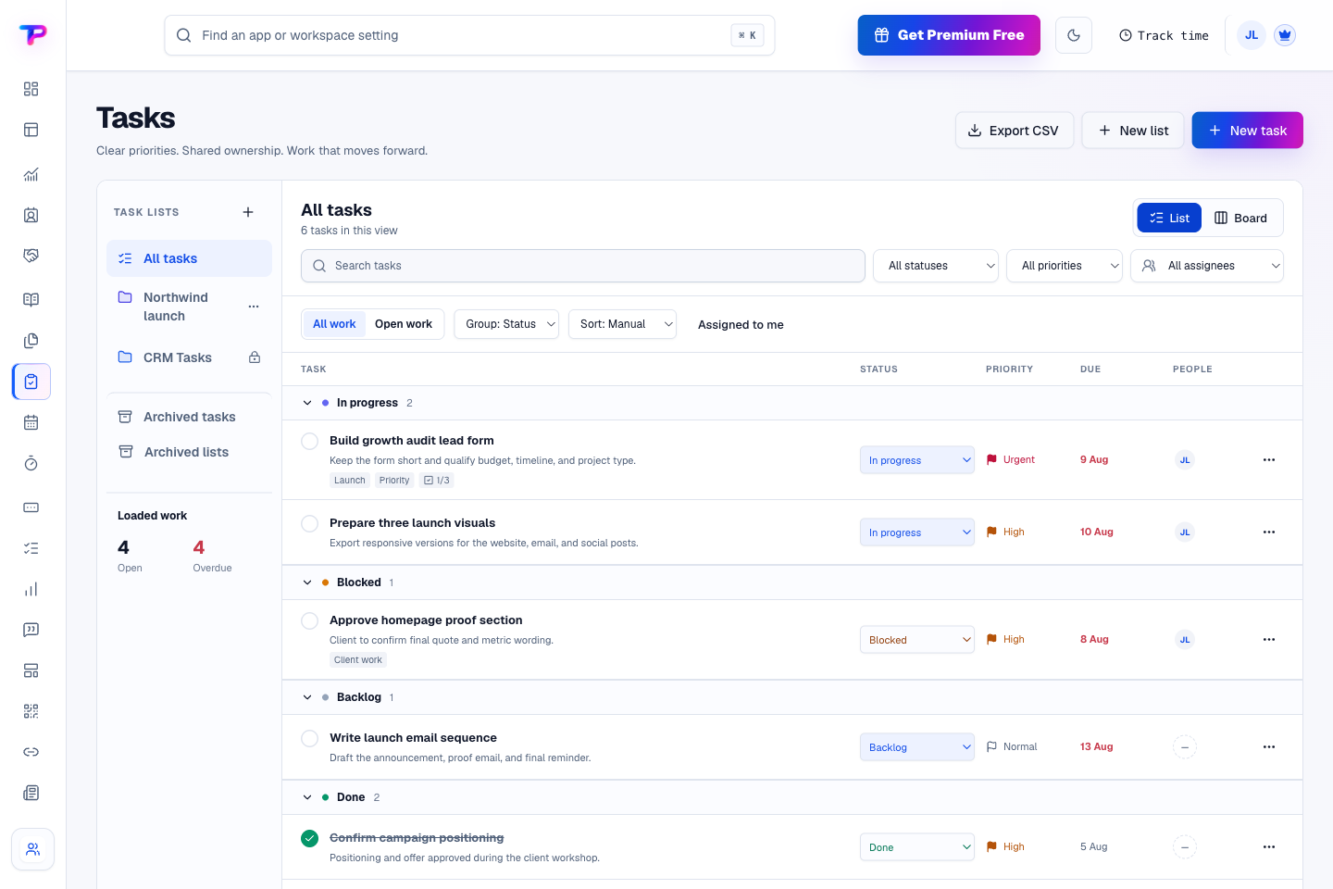
Task: Toggle dark mode with moon icon
Action: pyautogui.click(x=1074, y=35)
